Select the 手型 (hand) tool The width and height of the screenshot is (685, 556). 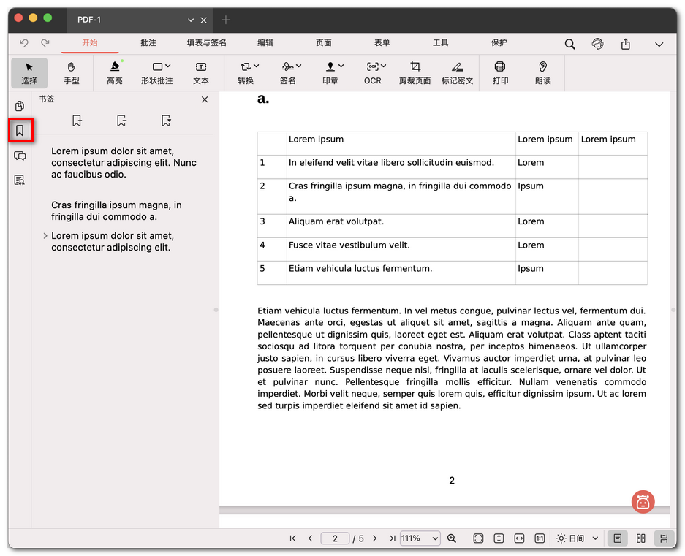[x=71, y=72]
